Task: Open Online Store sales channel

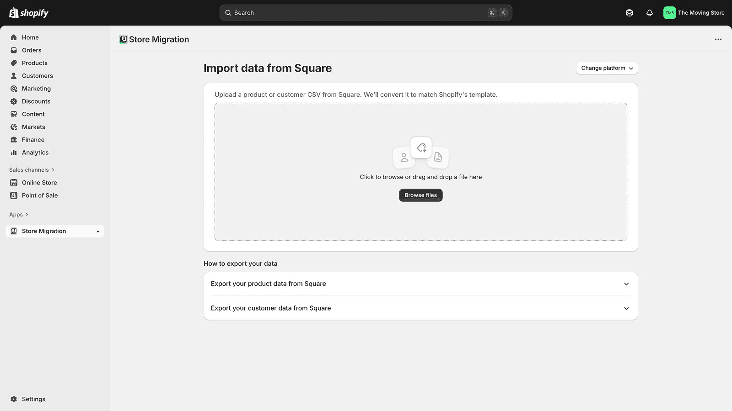Action: 55,183
